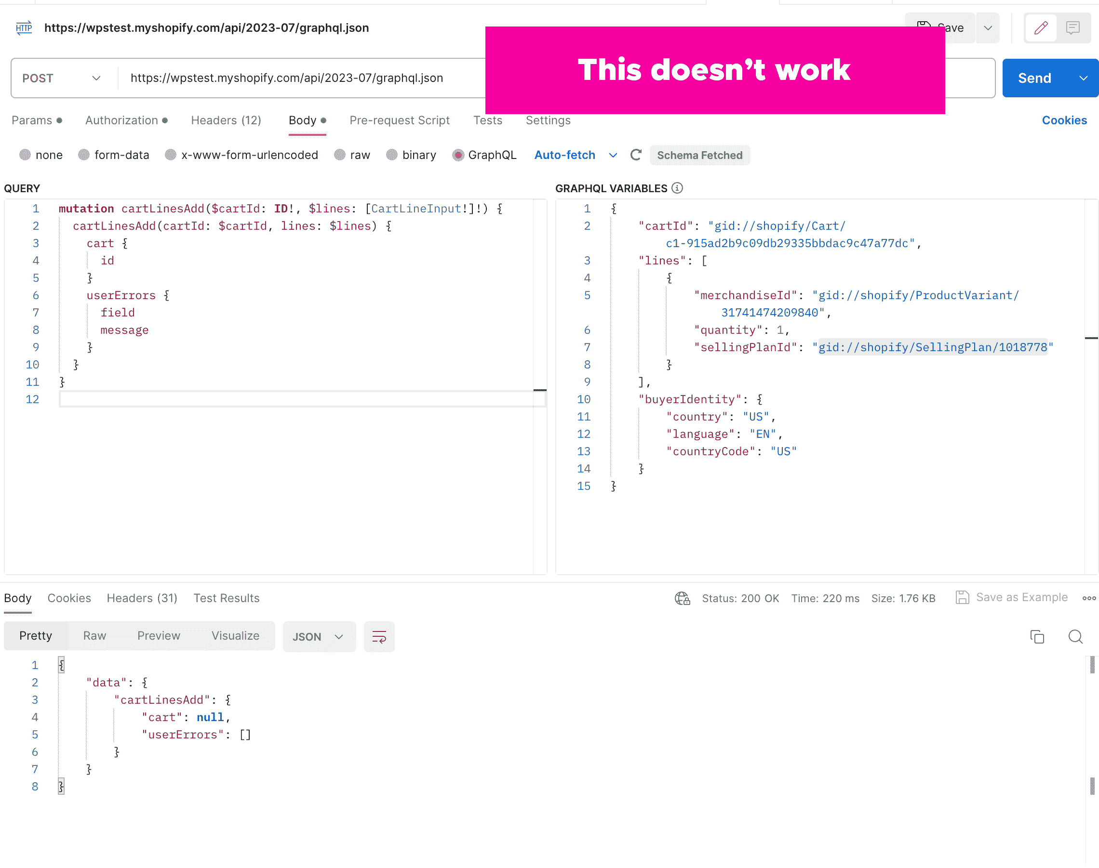Open the network information globe icon
The image size is (1099, 868).
coord(682,598)
